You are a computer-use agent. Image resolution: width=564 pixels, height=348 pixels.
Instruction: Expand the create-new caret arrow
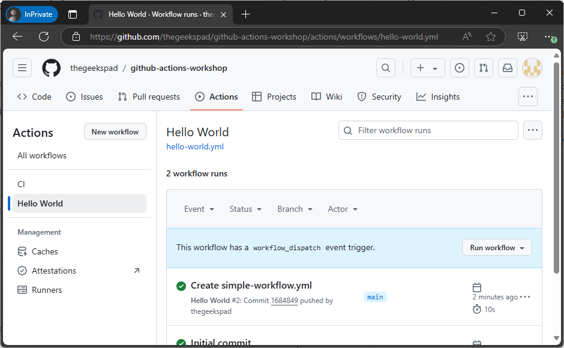click(x=435, y=68)
